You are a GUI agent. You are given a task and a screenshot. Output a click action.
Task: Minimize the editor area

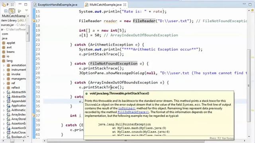point(244,4)
